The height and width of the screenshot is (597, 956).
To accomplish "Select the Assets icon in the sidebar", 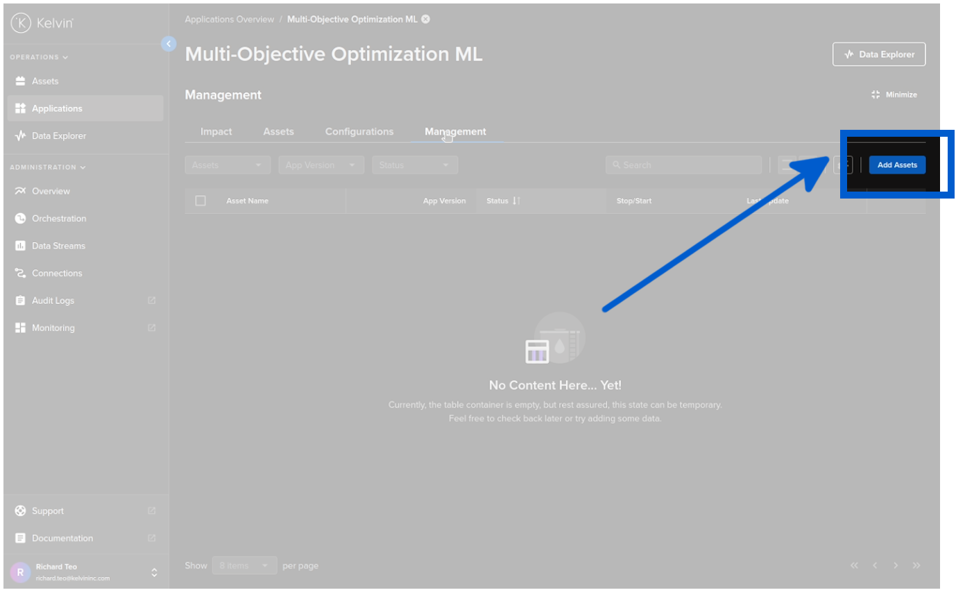I will [x=19, y=81].
